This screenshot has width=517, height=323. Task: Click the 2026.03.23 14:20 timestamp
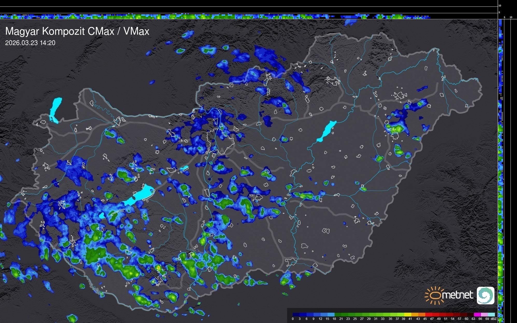[x=30, y=43]
